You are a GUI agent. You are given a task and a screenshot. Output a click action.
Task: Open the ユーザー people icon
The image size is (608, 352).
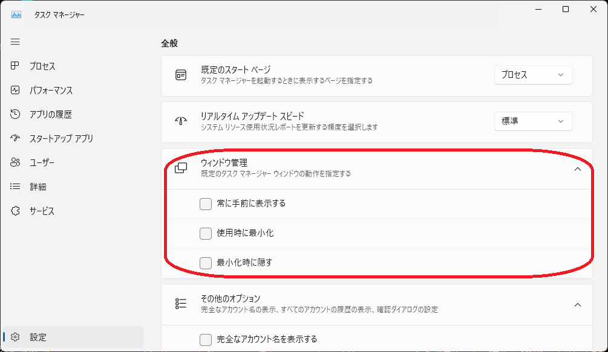click(x=15, y=162)
